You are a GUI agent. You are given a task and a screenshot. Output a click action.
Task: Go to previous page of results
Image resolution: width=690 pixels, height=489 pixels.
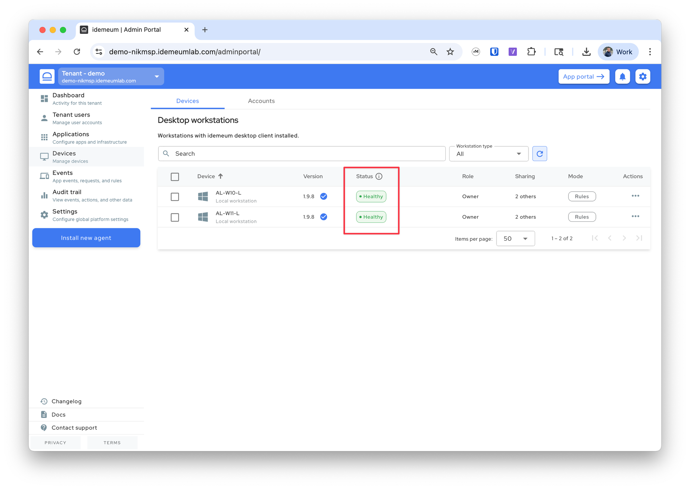point(610,238)
